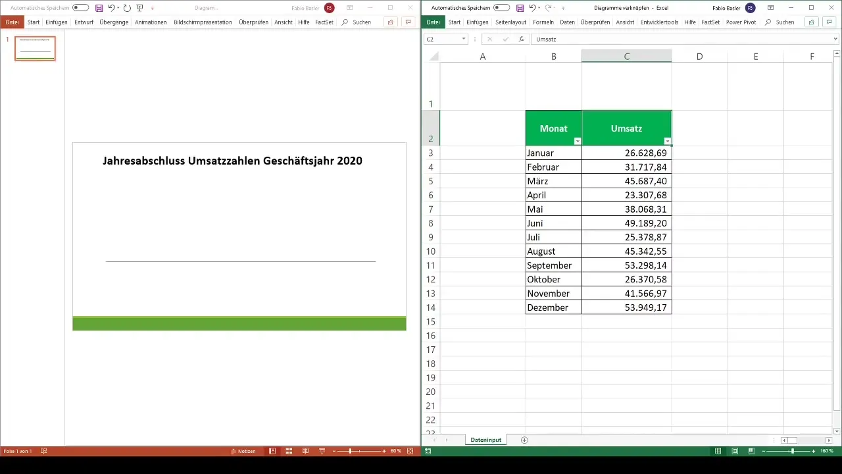Switch PowerPoint to Normal view
This screenshot has height=474, width=842.
coord(272,451)
